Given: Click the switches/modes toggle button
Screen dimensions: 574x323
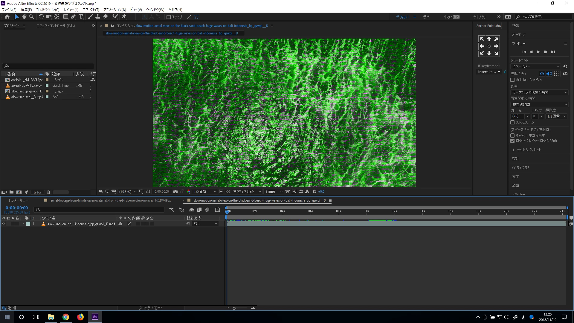Looking at the screenshot, I should click(x=151, y=308).
